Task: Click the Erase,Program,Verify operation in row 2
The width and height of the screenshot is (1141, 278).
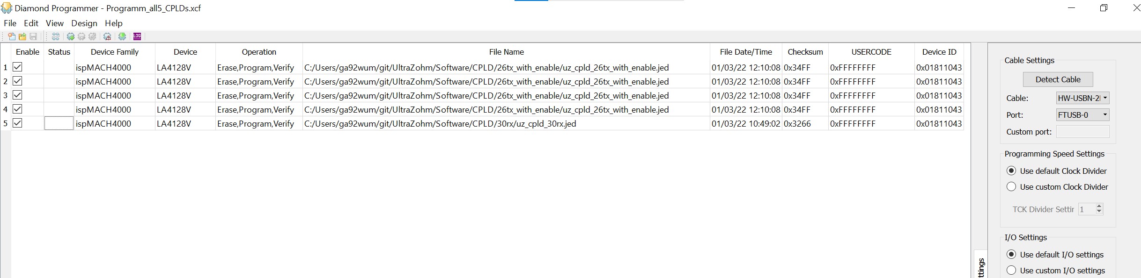Action: point(259,81)
